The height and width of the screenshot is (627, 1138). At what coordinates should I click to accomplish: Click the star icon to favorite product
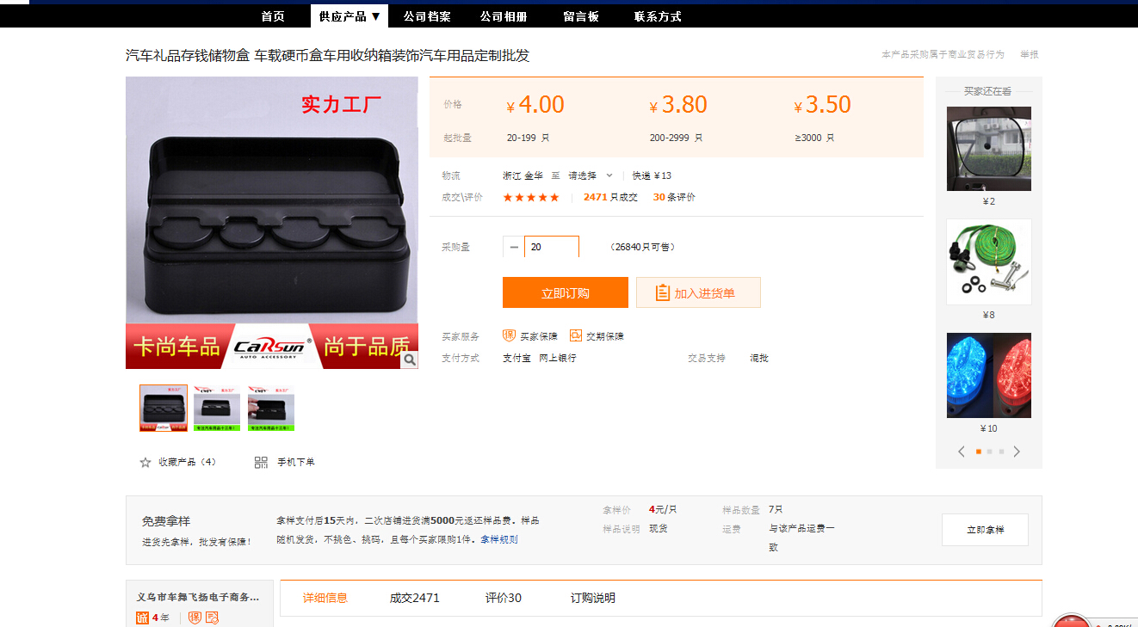[x=145, y=463]
